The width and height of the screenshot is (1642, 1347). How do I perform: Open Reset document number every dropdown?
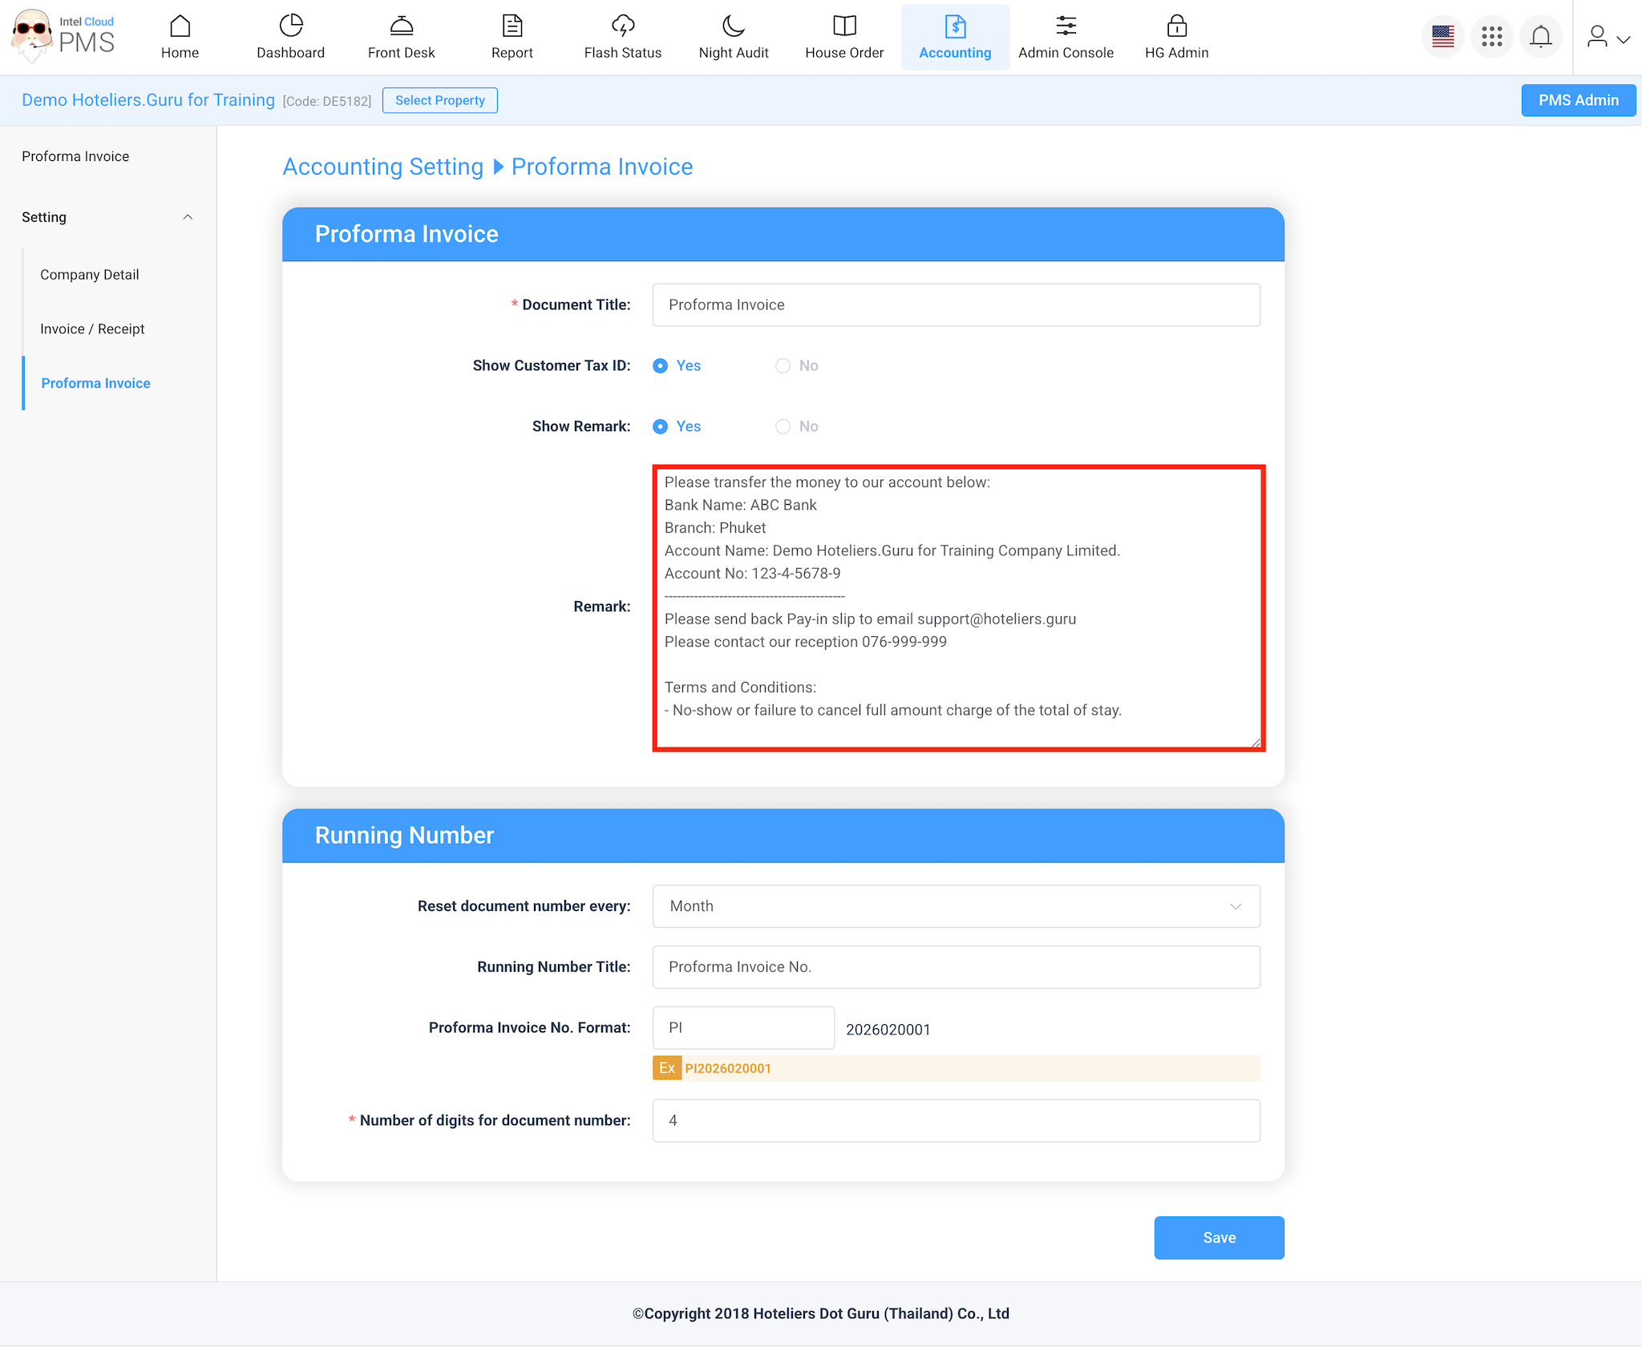(956, 906)
